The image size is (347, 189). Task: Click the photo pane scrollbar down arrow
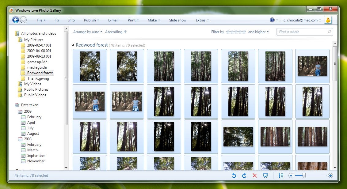335,168
